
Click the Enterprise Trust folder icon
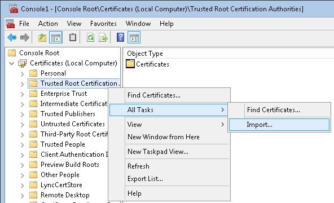point(33,94)
